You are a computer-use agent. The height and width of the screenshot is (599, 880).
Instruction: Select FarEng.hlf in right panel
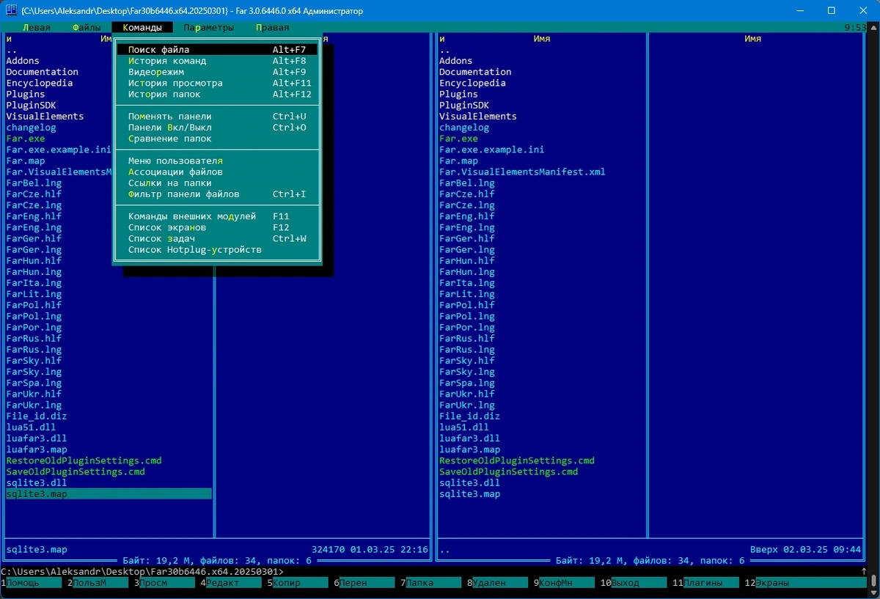(x=467, y=216)
